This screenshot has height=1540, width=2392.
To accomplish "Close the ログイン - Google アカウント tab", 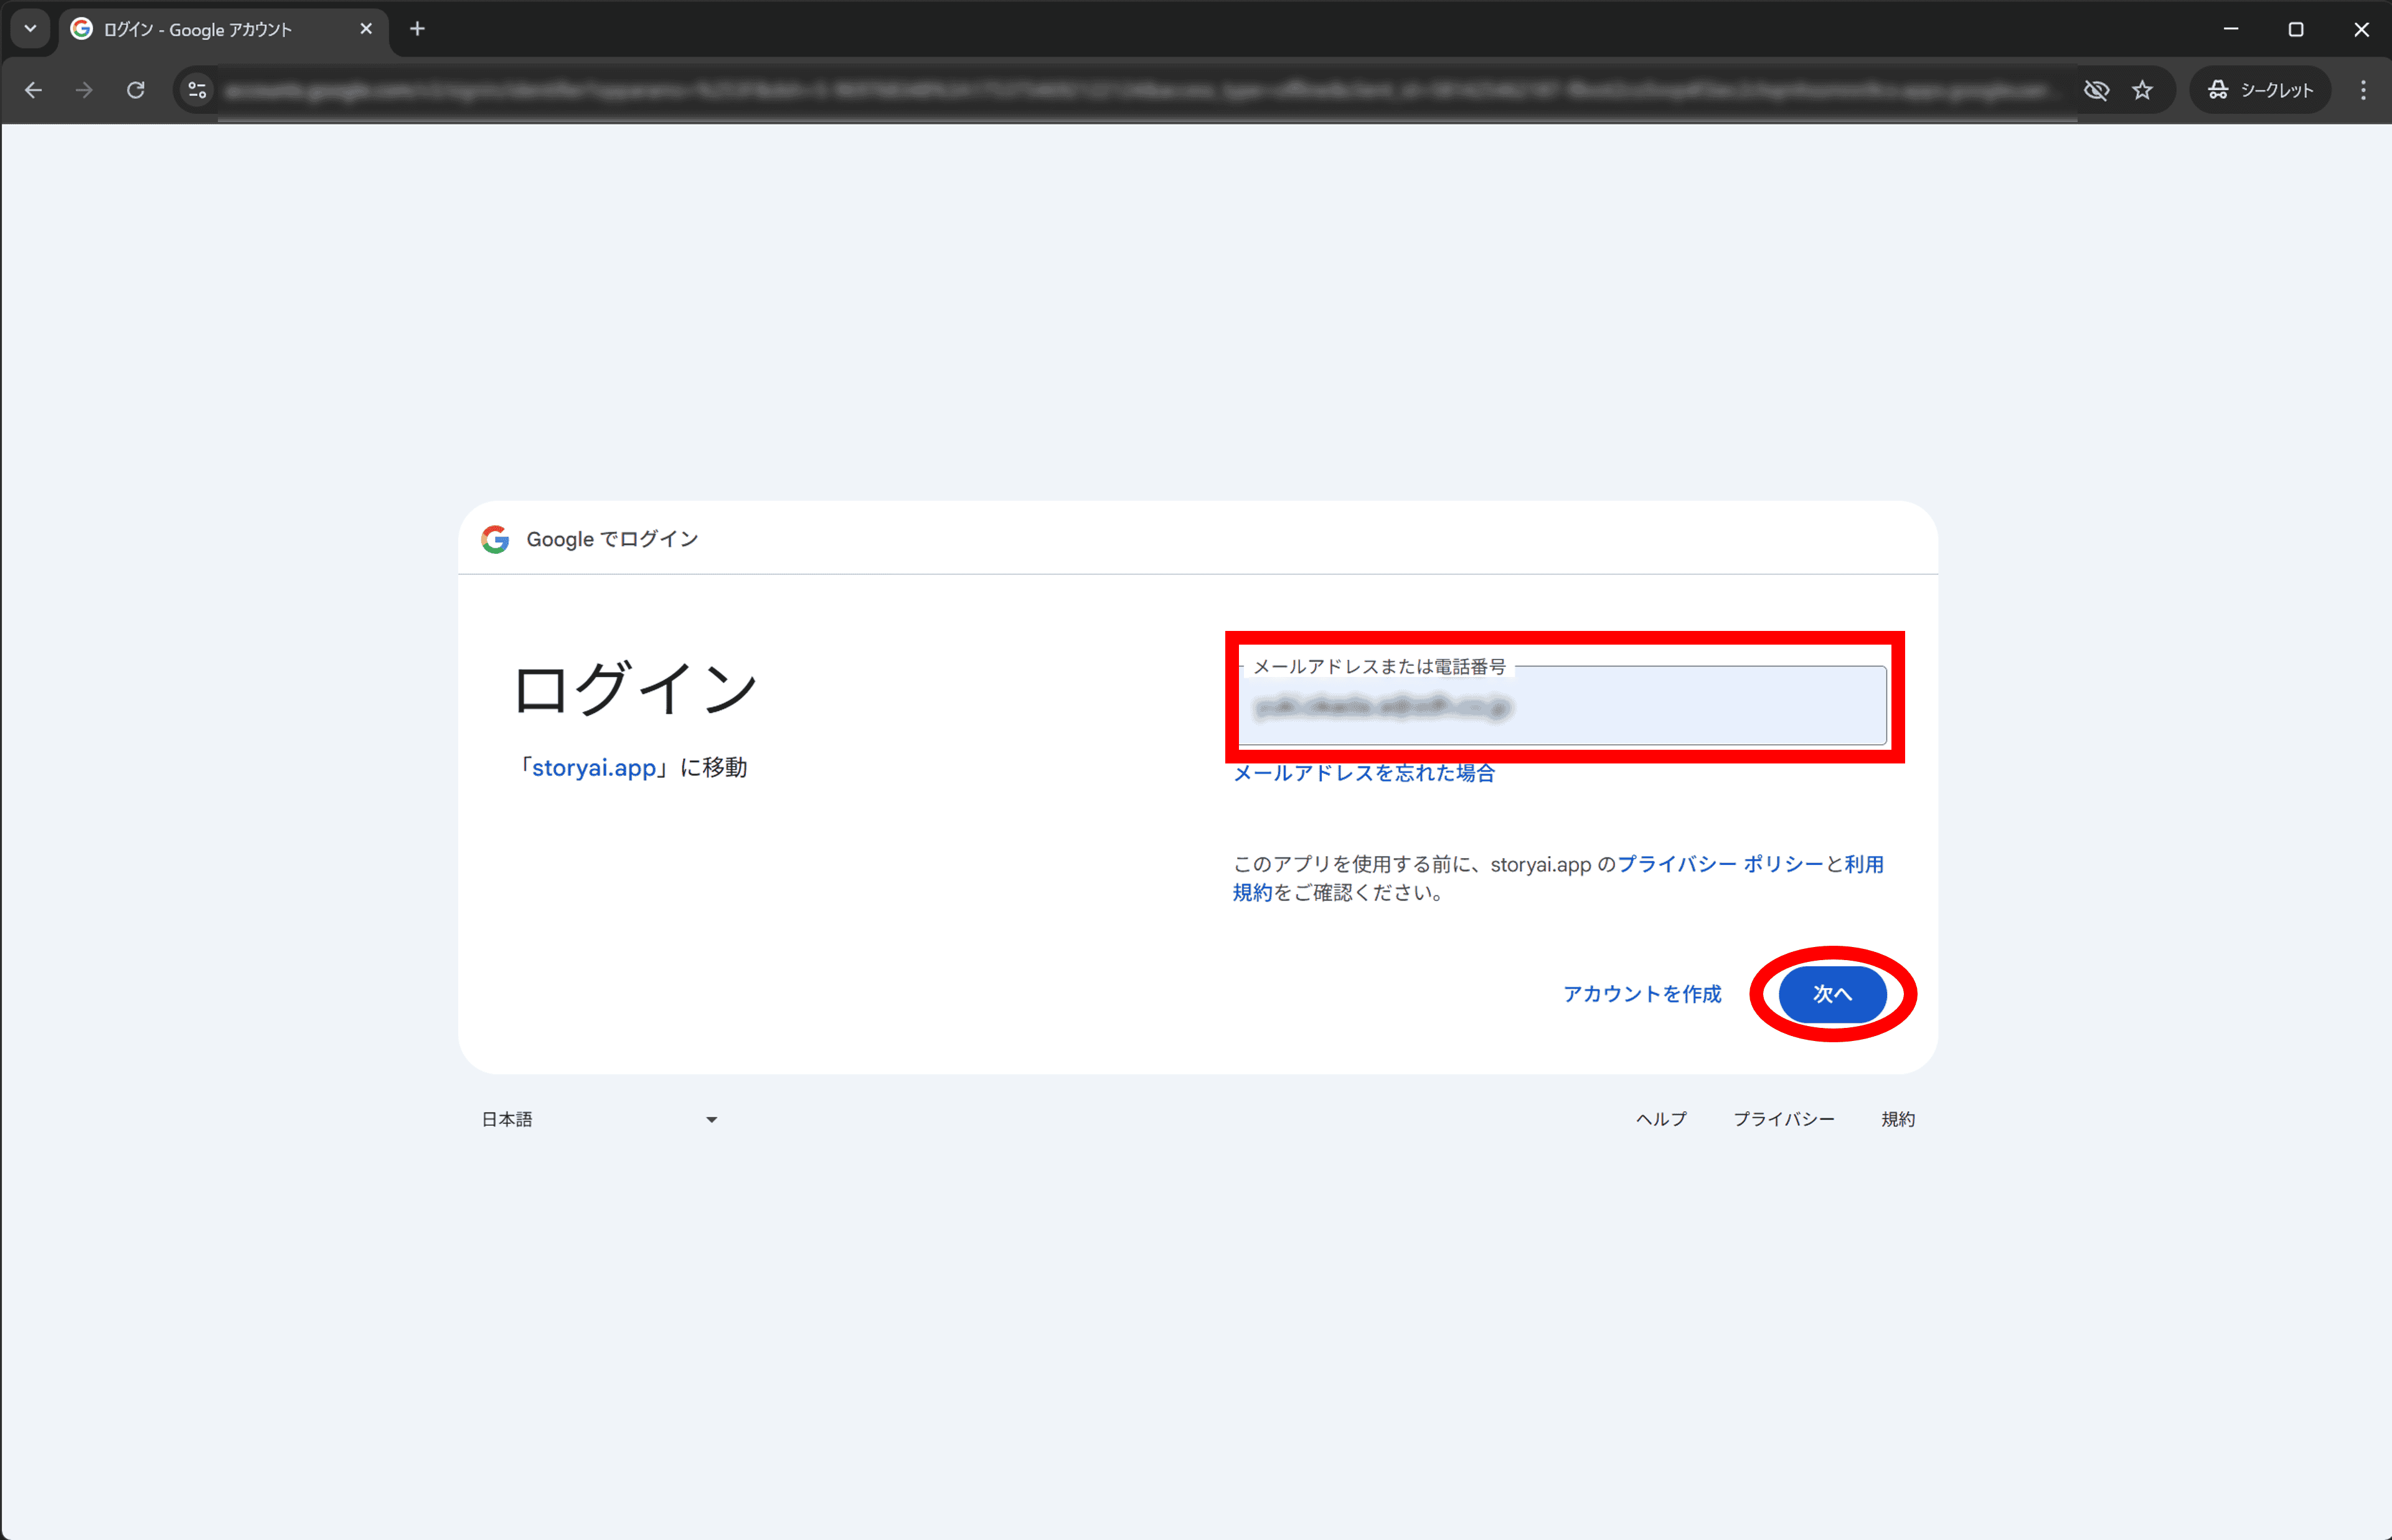I will coord(366,29).
